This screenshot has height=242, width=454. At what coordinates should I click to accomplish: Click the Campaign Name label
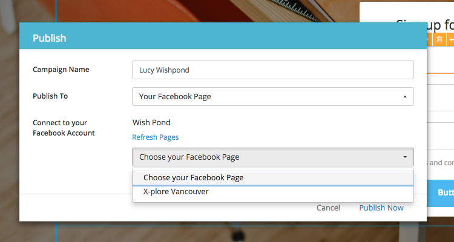[61, 70]
